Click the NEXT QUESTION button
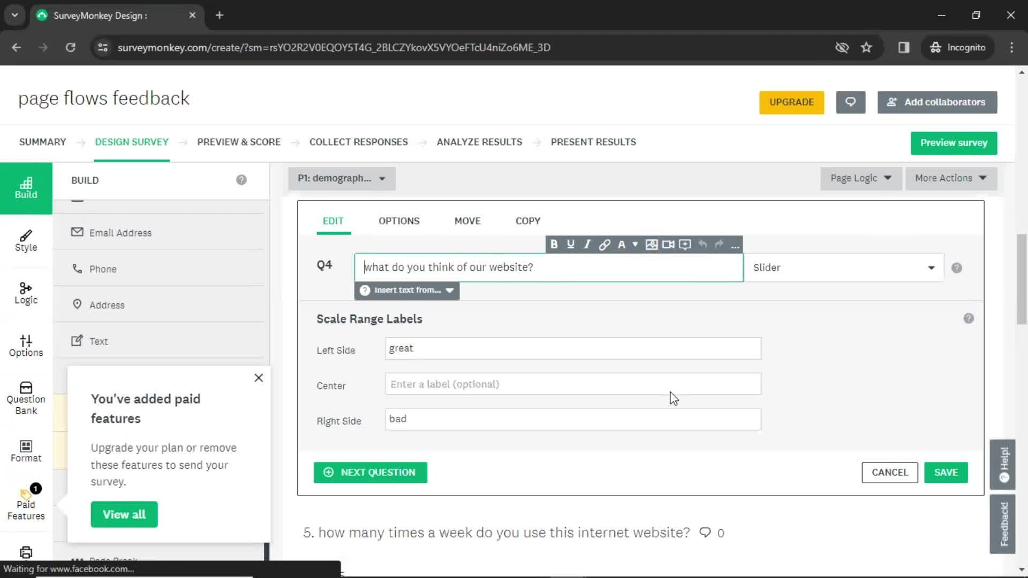This screenshot has width=1028, height=578. click(x=371, y=472)
